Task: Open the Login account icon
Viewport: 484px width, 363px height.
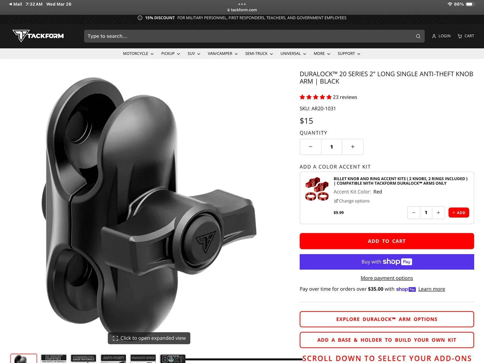Action: 434,36
